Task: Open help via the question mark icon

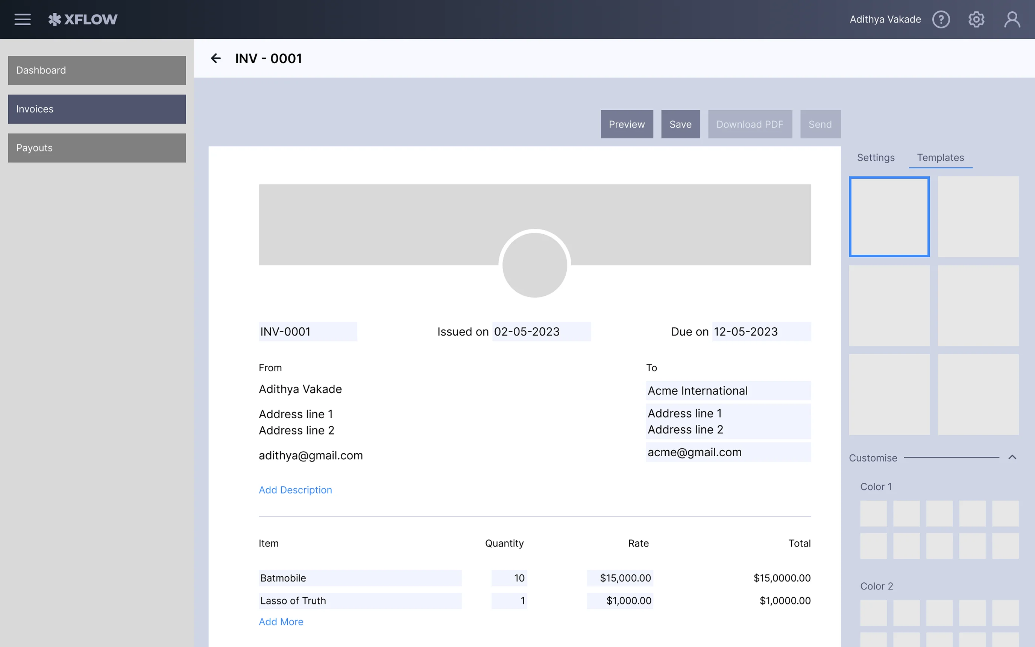Action: (x=941, y=19)
